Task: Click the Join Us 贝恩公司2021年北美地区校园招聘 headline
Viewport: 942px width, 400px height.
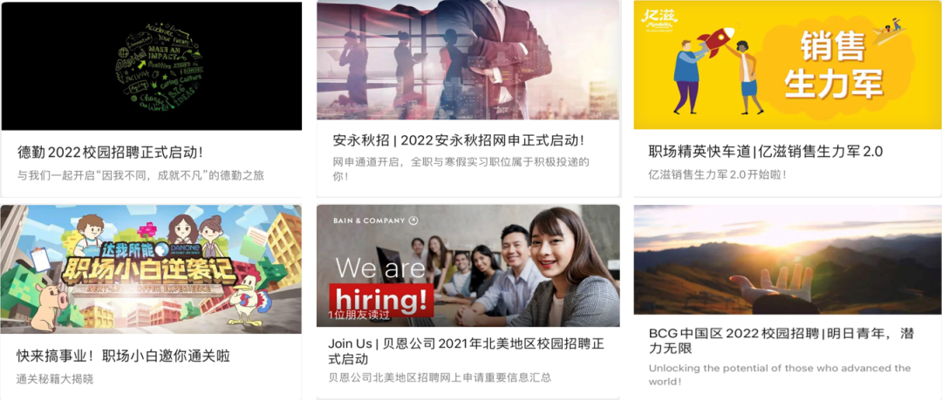Action: [x=466, y=351]
